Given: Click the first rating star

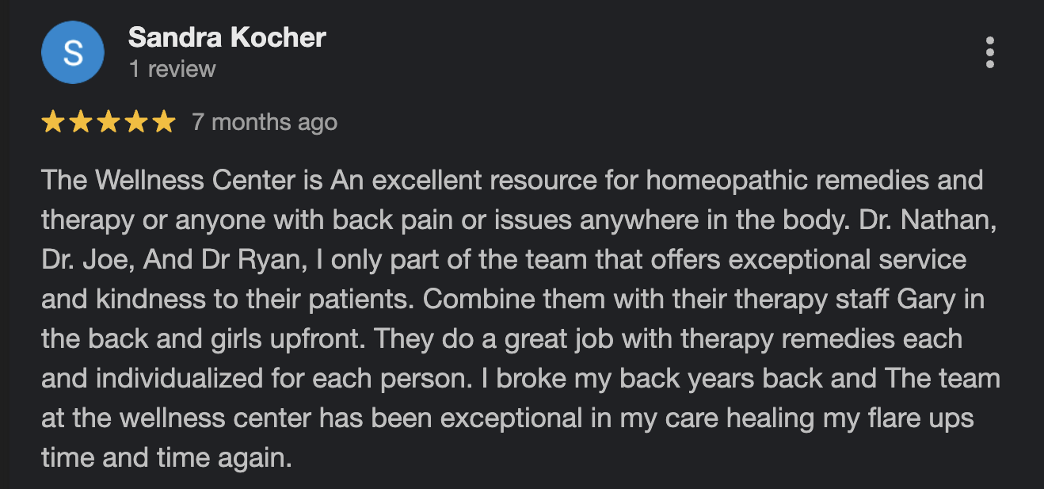Looking at the screenshot, I should 53,122.
